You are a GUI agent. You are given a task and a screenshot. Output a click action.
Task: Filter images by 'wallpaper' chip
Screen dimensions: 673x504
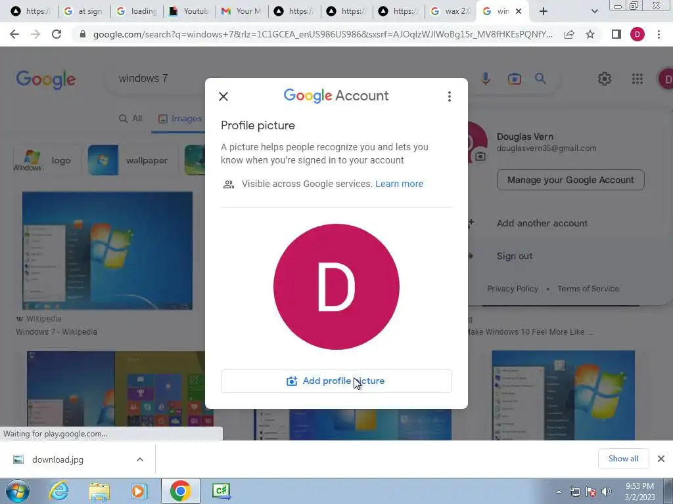point(132,160)
